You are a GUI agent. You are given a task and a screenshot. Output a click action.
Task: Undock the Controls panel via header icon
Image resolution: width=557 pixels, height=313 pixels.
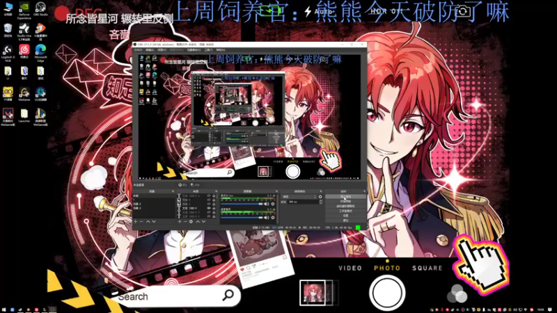(x=364, y=191)
